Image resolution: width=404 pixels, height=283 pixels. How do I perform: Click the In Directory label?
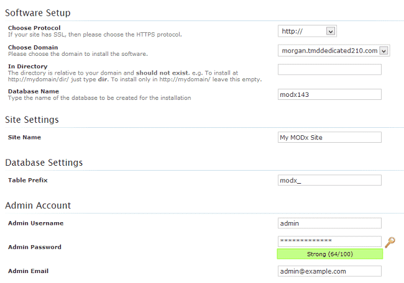click(x=27, y=66)
